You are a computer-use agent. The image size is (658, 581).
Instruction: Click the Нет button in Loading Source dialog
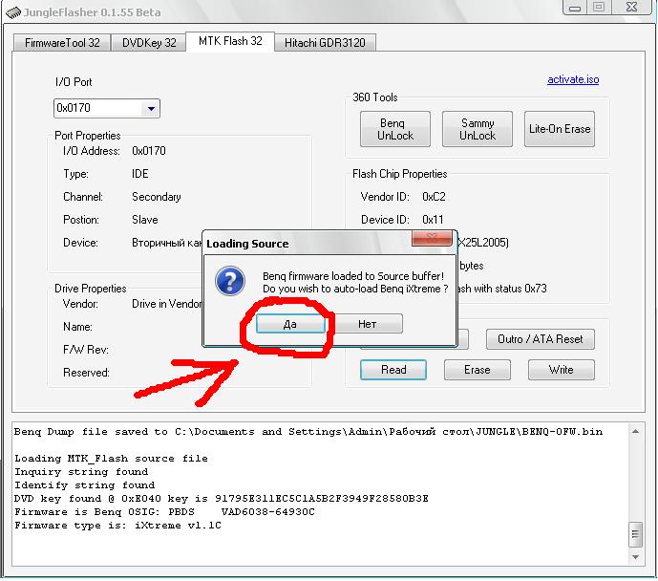(367, 324)
